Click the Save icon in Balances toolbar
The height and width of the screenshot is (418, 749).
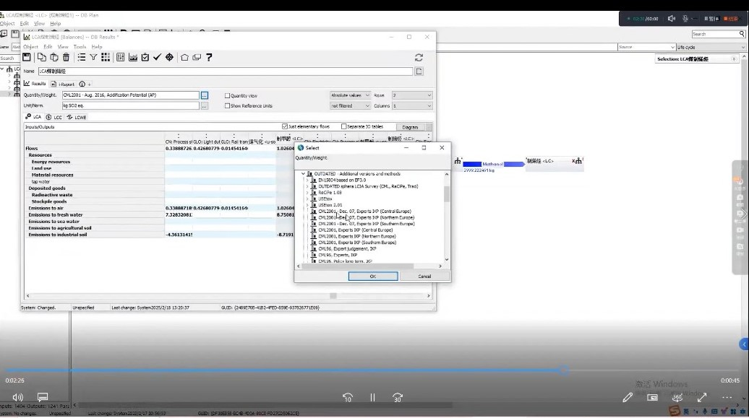tap(27, 58)
